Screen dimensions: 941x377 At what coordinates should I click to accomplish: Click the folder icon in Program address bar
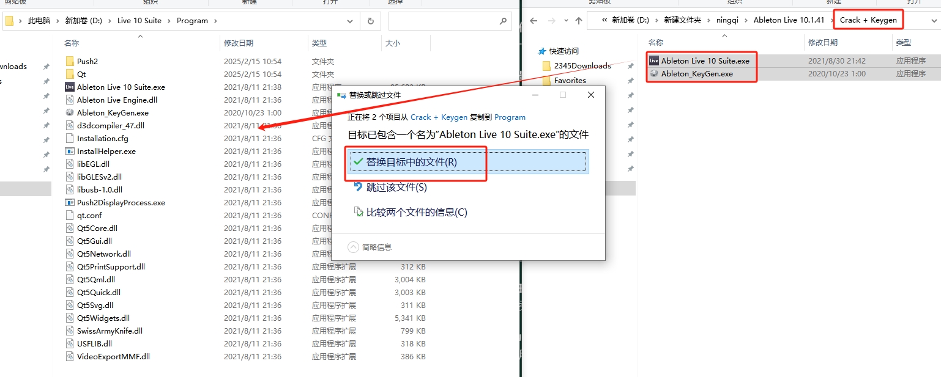9,21
